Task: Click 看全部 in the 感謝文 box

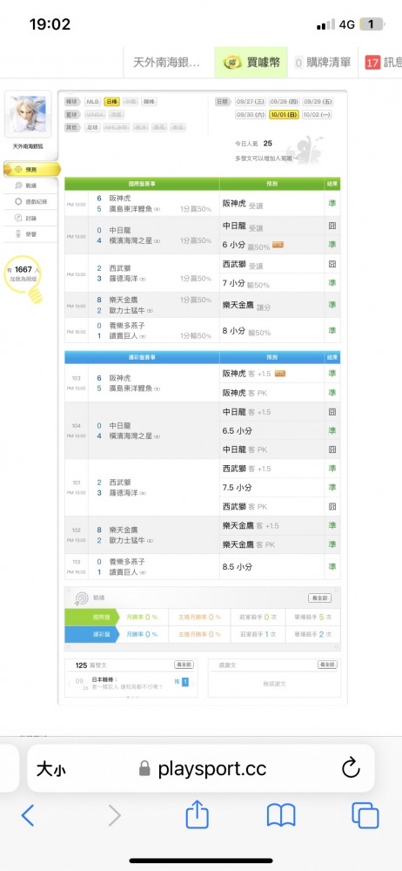Action: coord(327,665)
